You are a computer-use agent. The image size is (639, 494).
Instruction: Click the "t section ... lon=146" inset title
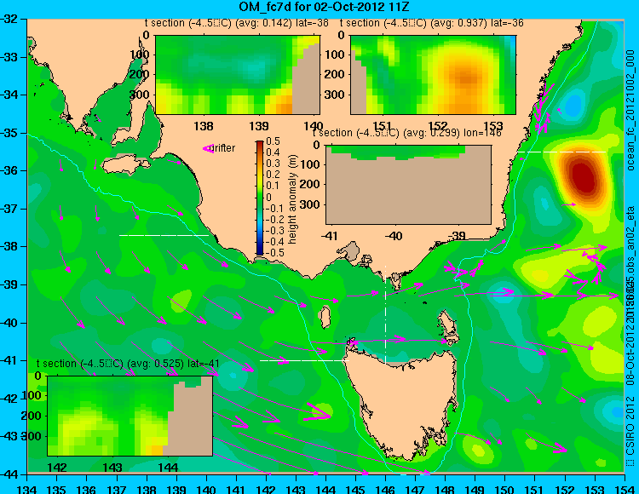coord(406,133)
